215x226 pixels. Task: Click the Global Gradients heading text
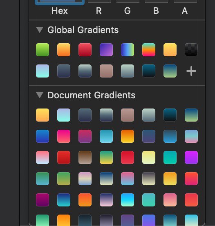(83, 30)
